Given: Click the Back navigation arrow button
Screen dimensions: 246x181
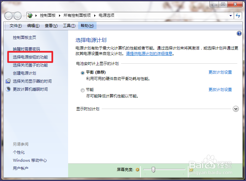Looking at the screenshot, I should pyautogui.click(x=8, y=16).
